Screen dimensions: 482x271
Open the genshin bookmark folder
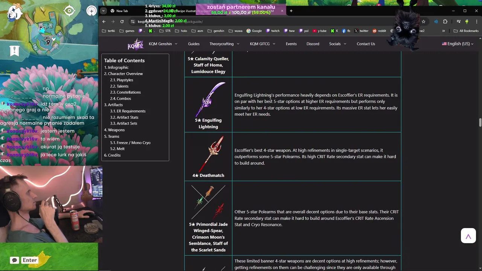coord(216,31)
